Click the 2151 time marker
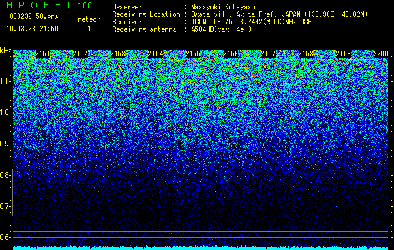Viewport: 394px width, 250px height. pyautogui.click(x=43, y=54)
